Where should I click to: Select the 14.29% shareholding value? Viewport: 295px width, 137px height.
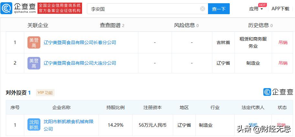pos(116,125)
